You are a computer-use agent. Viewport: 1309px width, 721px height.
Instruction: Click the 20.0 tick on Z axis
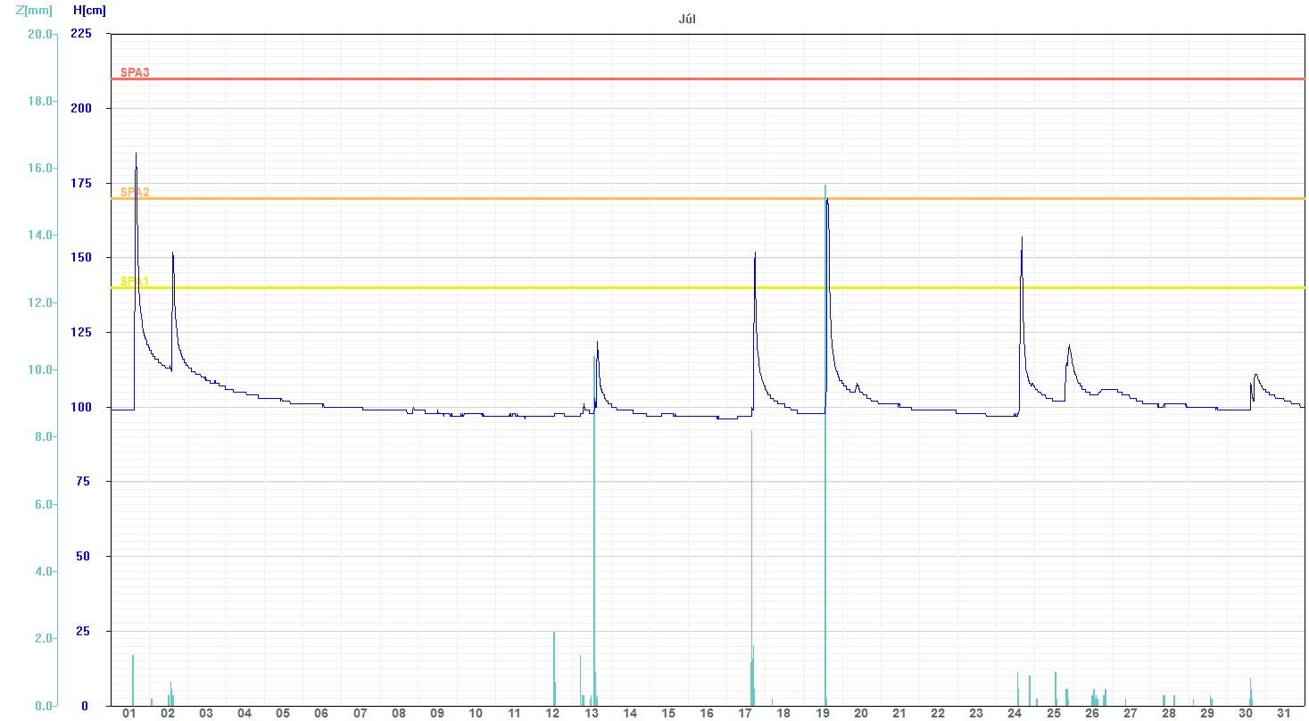coord(39,34)
